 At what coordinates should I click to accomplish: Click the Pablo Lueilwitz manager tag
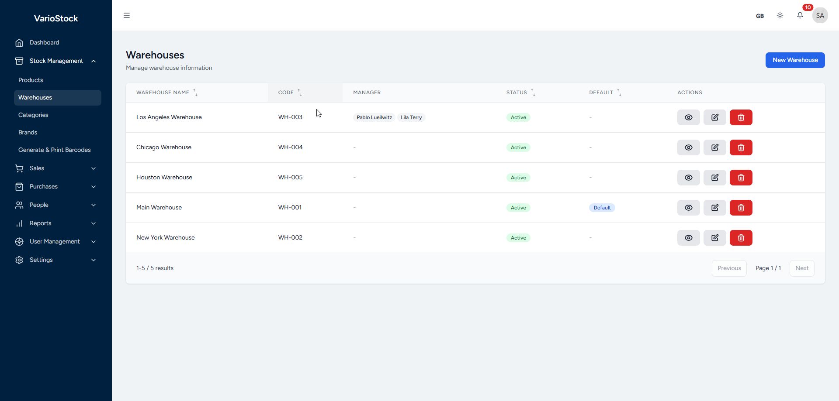pos(374,117)
